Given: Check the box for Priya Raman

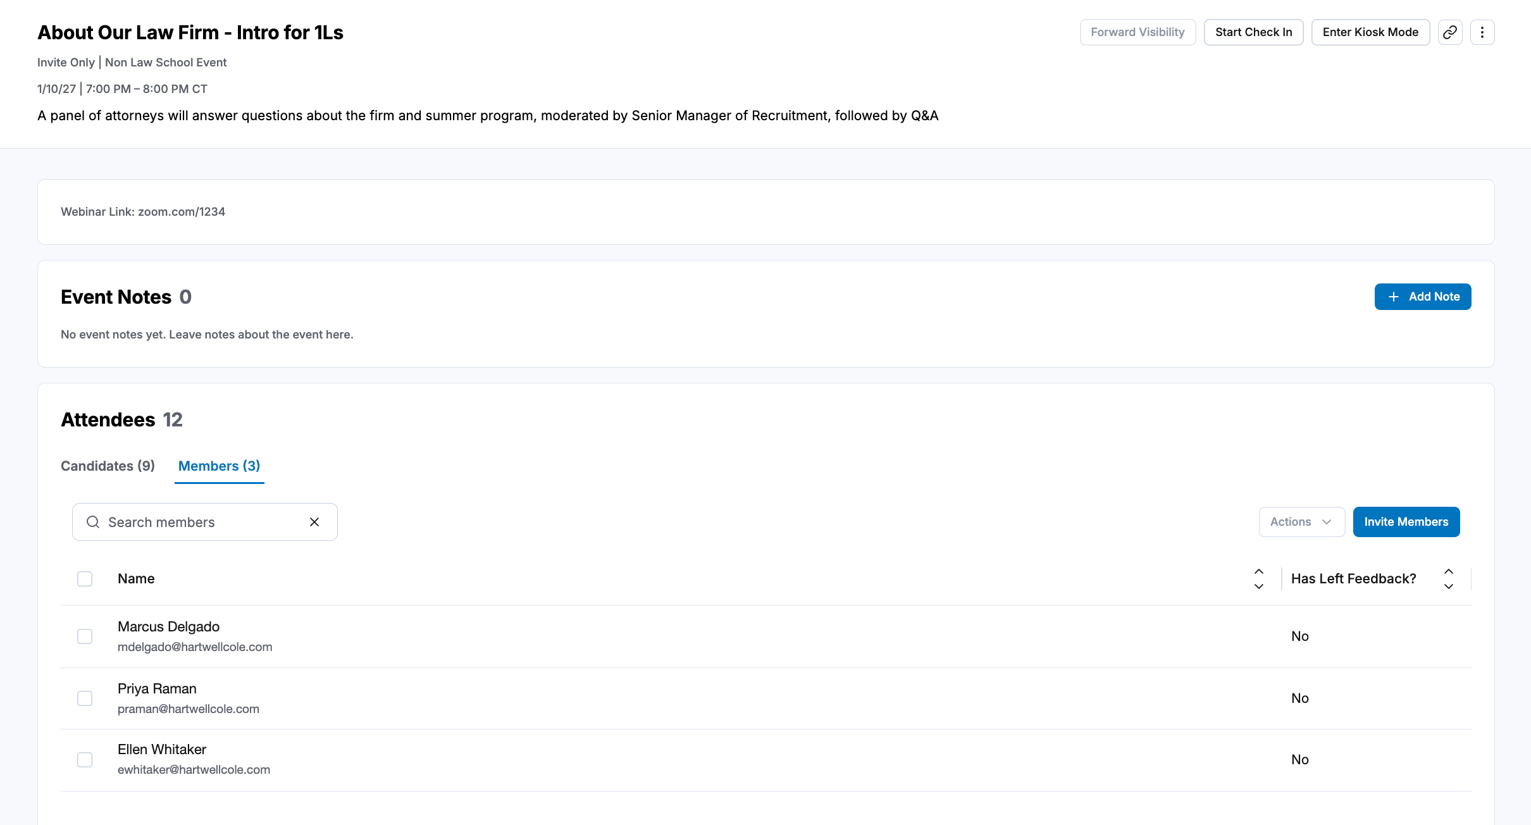Looking at the screenshot, I should (85, 698).
